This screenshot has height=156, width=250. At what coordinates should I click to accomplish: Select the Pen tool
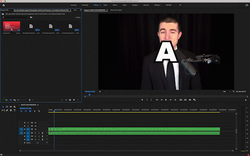[7, 110]
